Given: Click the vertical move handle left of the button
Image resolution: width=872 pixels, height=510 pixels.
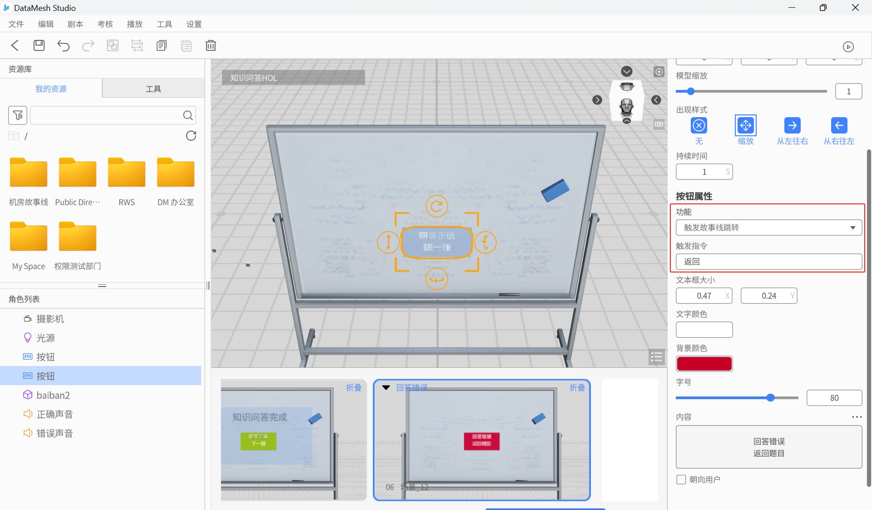Looking at the screenshot, I should (388, 243).
